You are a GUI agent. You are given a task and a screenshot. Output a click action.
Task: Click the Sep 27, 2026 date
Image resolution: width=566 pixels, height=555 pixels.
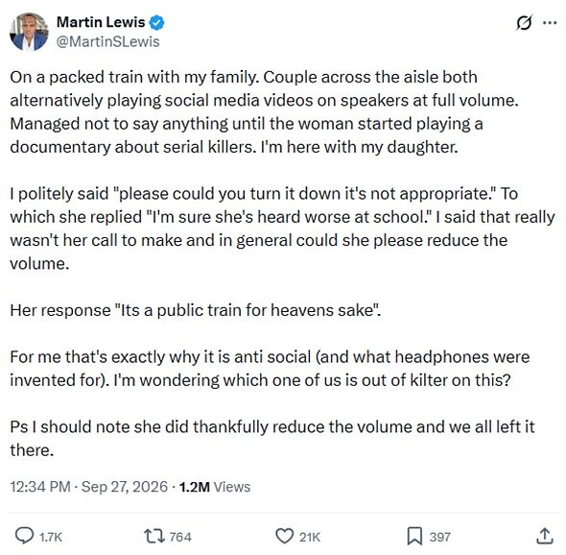(x=125, y=487)
